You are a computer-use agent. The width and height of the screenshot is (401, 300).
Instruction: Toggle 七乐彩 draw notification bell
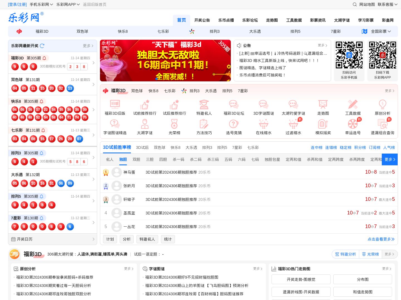pos(43,130)
